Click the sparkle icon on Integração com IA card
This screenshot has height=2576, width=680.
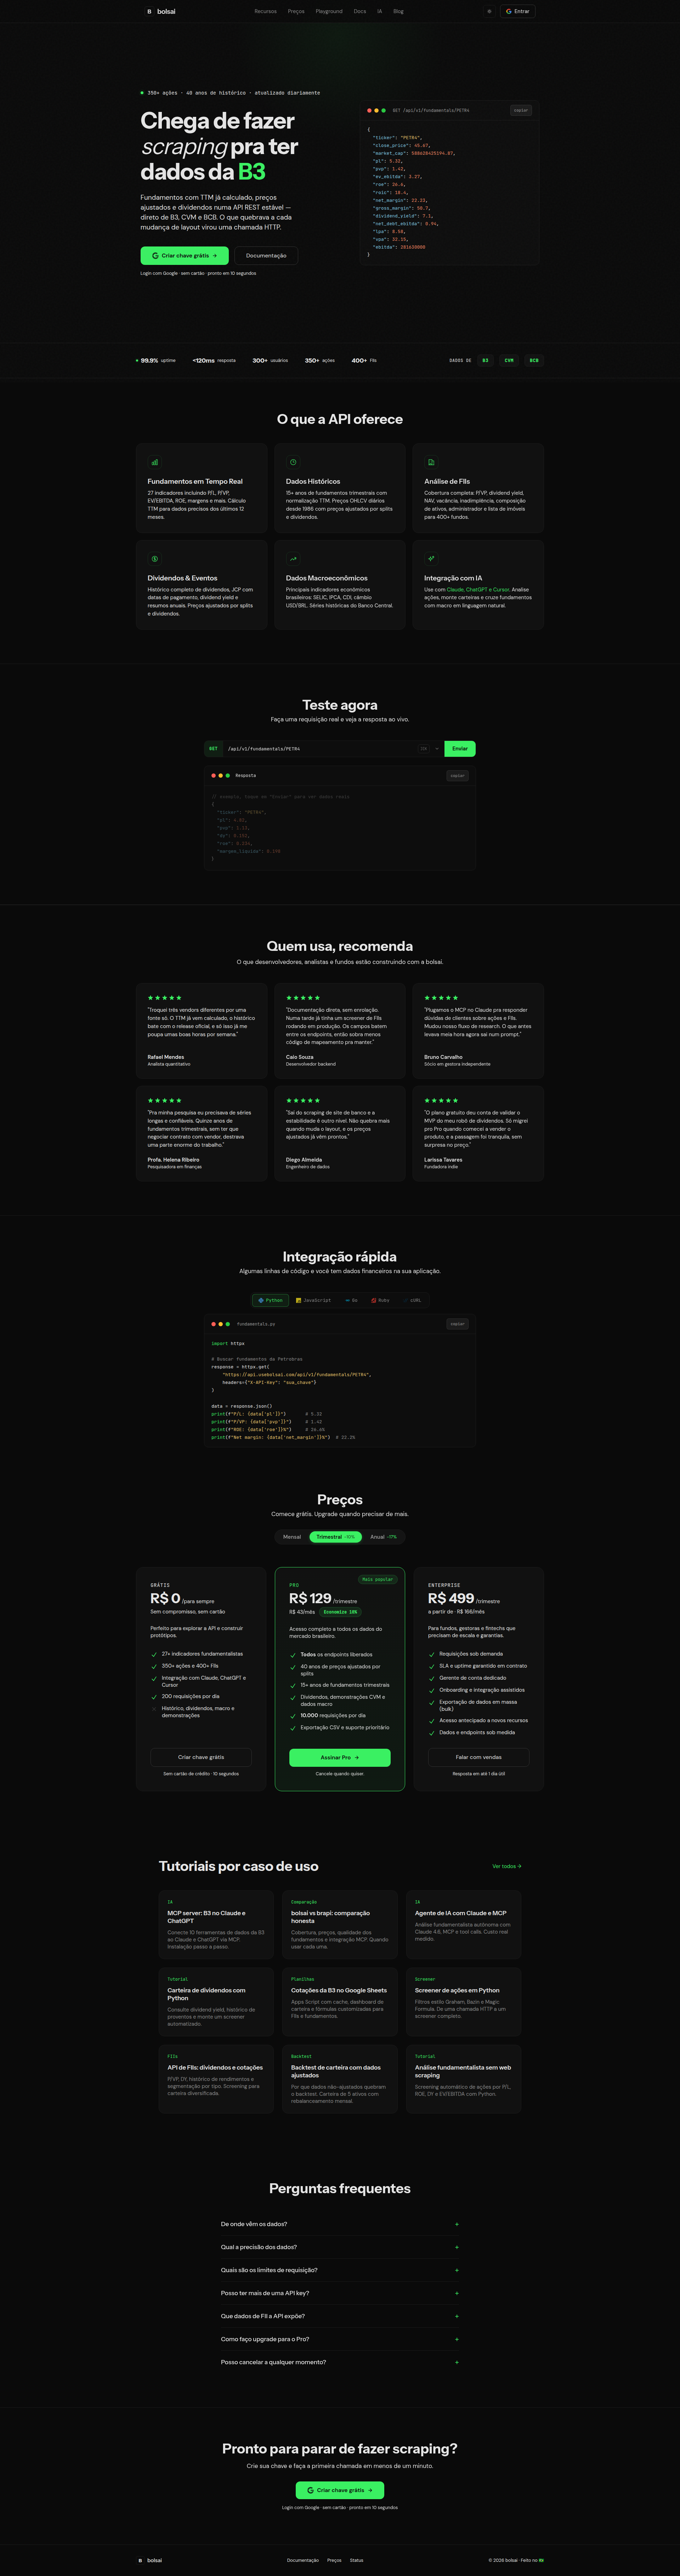click(431, 559)
